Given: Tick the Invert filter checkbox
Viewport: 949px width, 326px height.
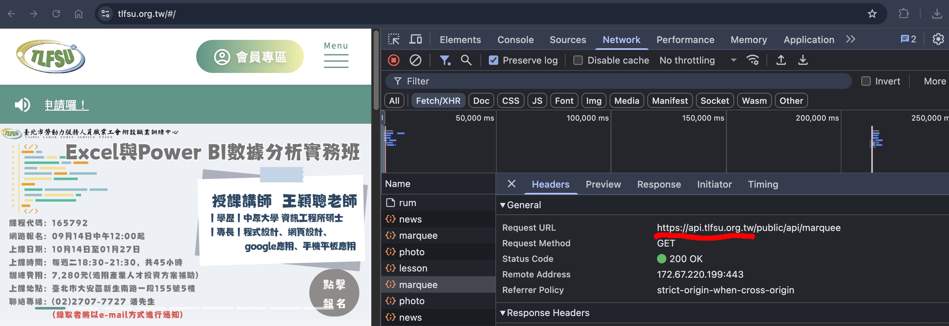Looking at the screenshot, I should click(865, 81).
